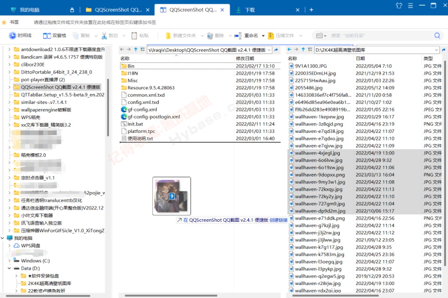Viewport: 448px width, 298px height.
Task: Sort right pane by 类型 column
Action: [x=428, y=58]
